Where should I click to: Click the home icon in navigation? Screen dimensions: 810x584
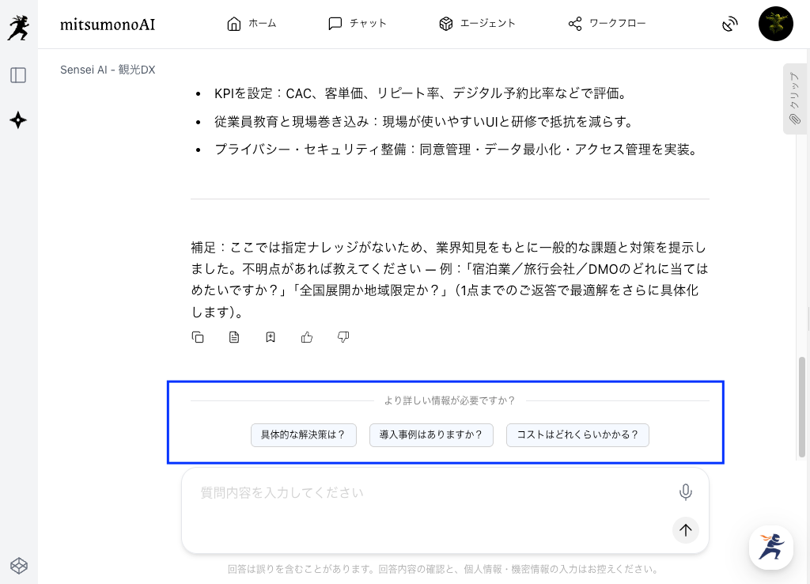234,24
